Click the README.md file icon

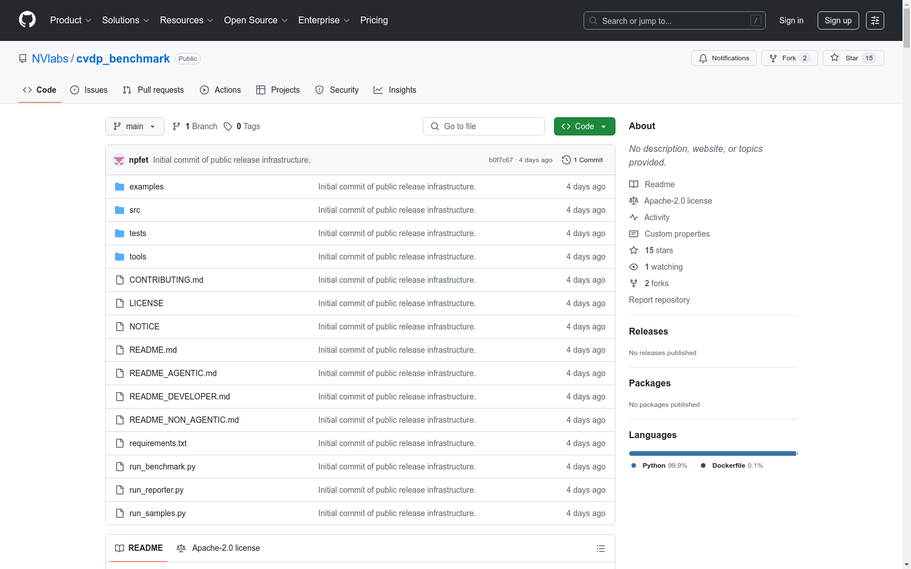120,350
